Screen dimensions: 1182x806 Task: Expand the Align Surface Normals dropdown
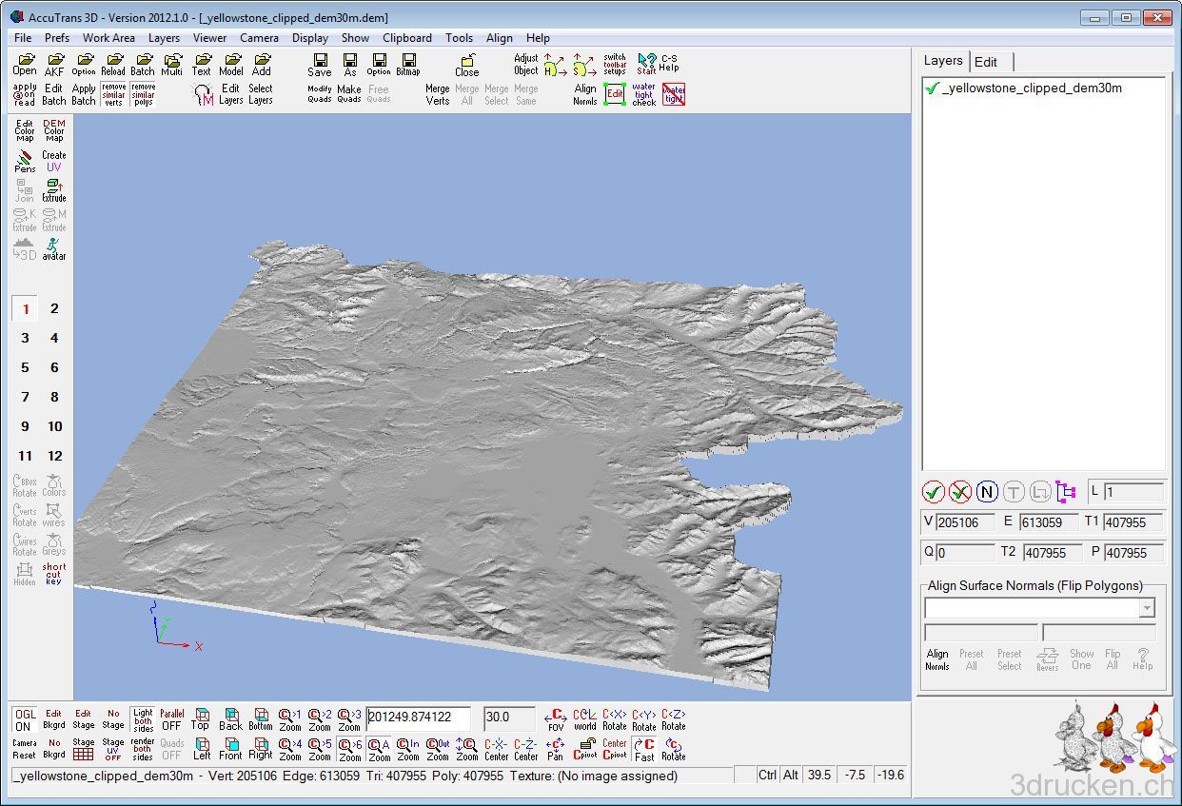(x=1147, y=608)
